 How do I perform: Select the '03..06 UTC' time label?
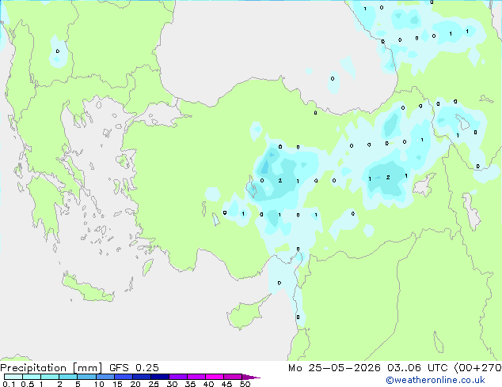pos(417,368)
